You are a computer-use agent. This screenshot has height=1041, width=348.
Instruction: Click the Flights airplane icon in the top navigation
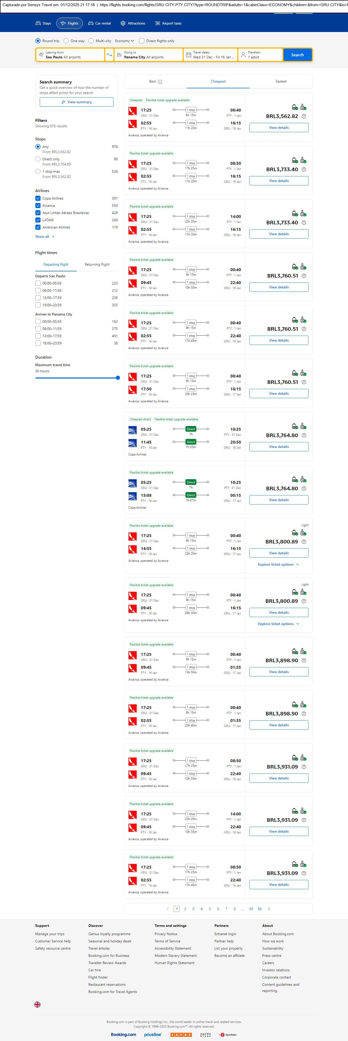[x=63, y=23]
